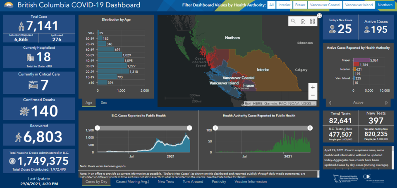Viewport: 397px width, 188px height.
Task: Click the Epi-Linked value 276
Action: [57, 40]
